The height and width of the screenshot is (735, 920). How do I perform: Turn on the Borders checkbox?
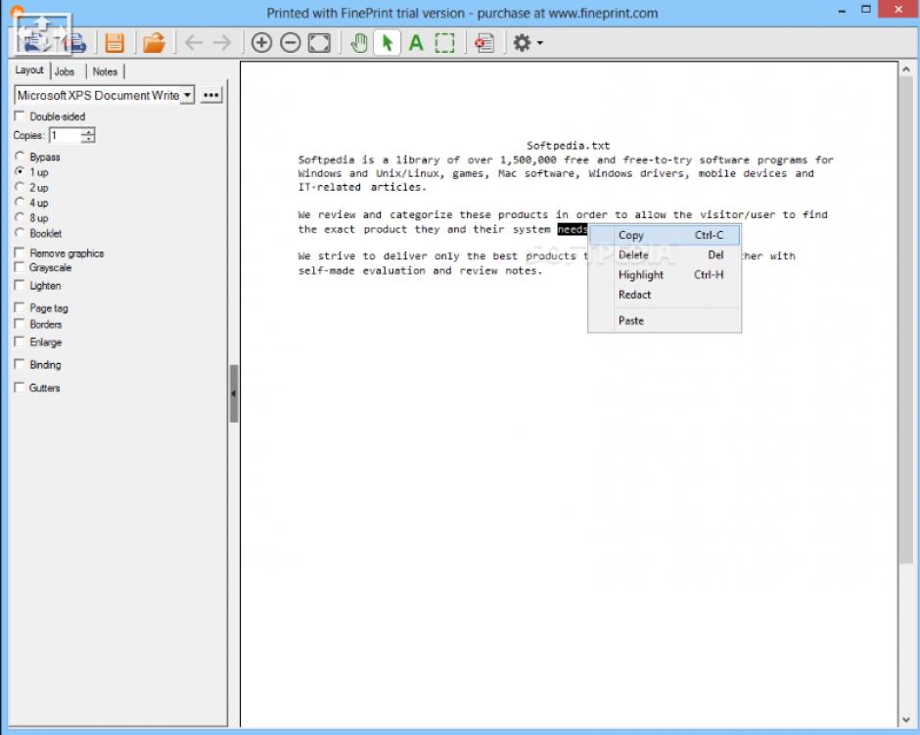(20, 324)
